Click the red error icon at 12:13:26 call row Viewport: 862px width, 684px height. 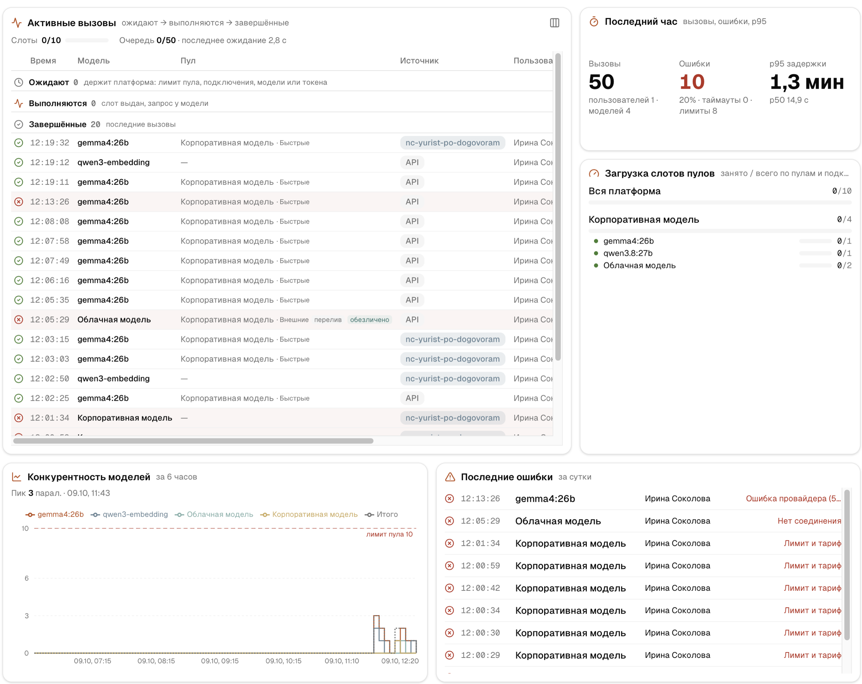[18, 202]
